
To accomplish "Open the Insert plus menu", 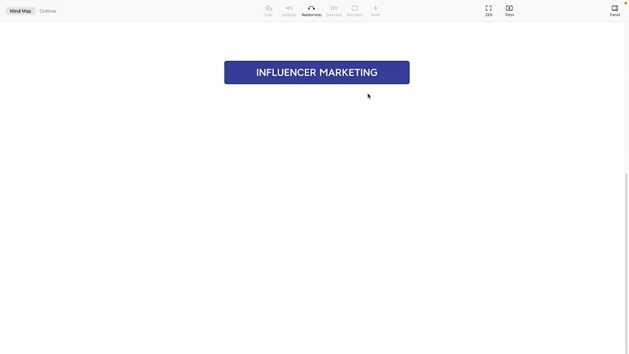I will (x=375, y=10).
